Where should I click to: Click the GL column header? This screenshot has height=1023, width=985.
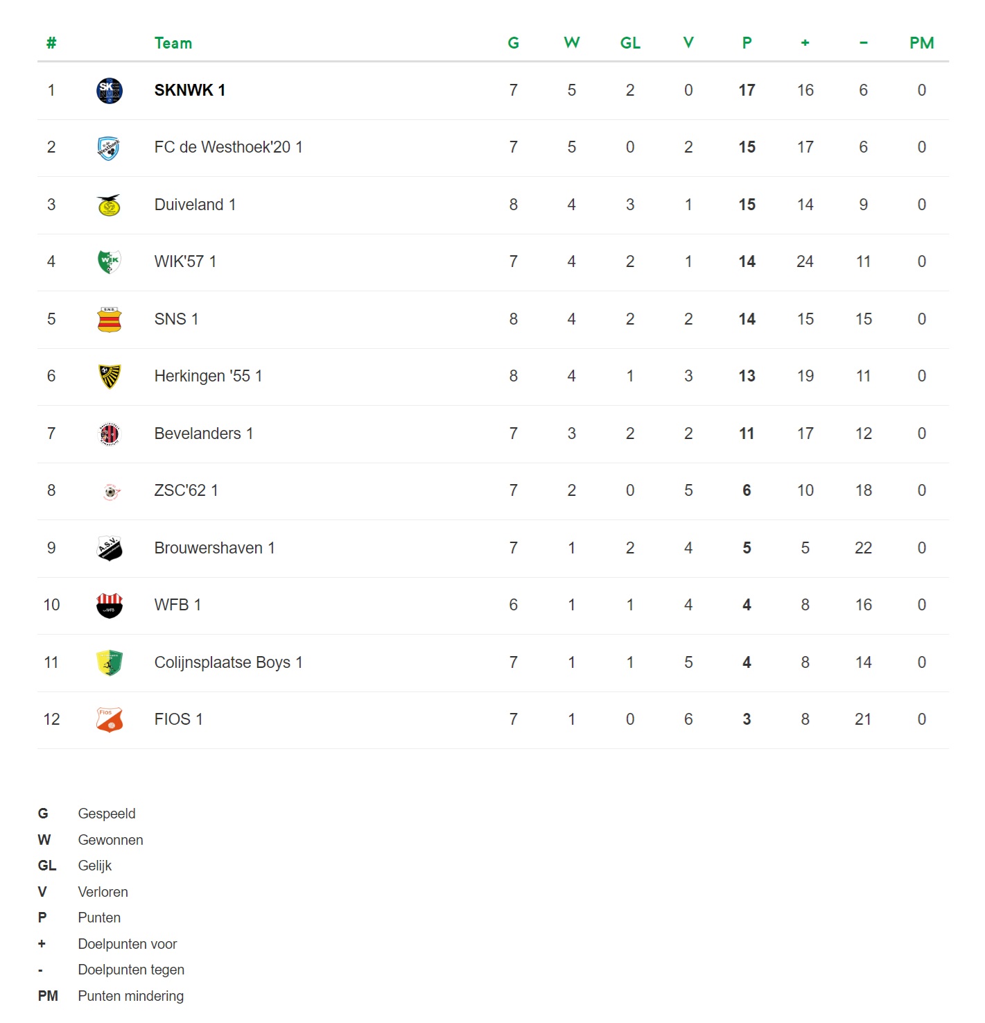coord(630,43)
